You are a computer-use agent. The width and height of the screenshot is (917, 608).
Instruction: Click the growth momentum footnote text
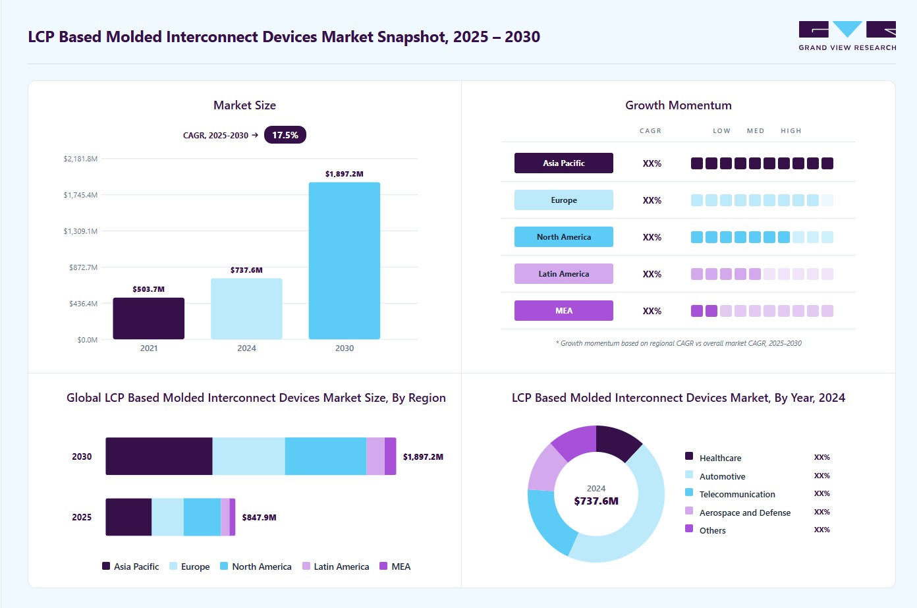679,343
